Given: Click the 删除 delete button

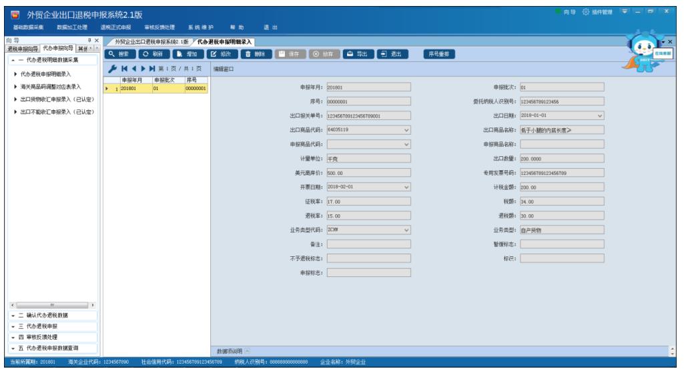Looking at the screenshot, I should (x=256, y=54).
